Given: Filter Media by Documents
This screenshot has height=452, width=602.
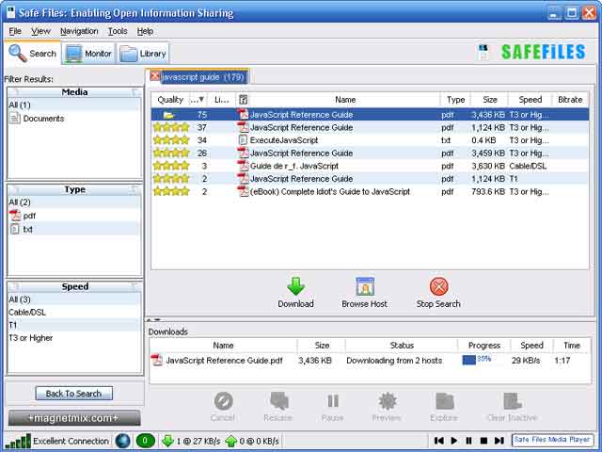Looking at the screenshot, I should [74, 119].
